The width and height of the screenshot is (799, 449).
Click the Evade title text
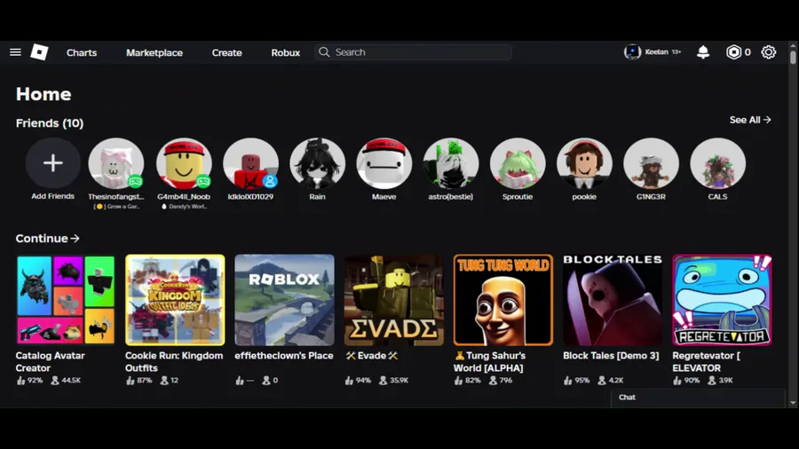coord(371,355)
